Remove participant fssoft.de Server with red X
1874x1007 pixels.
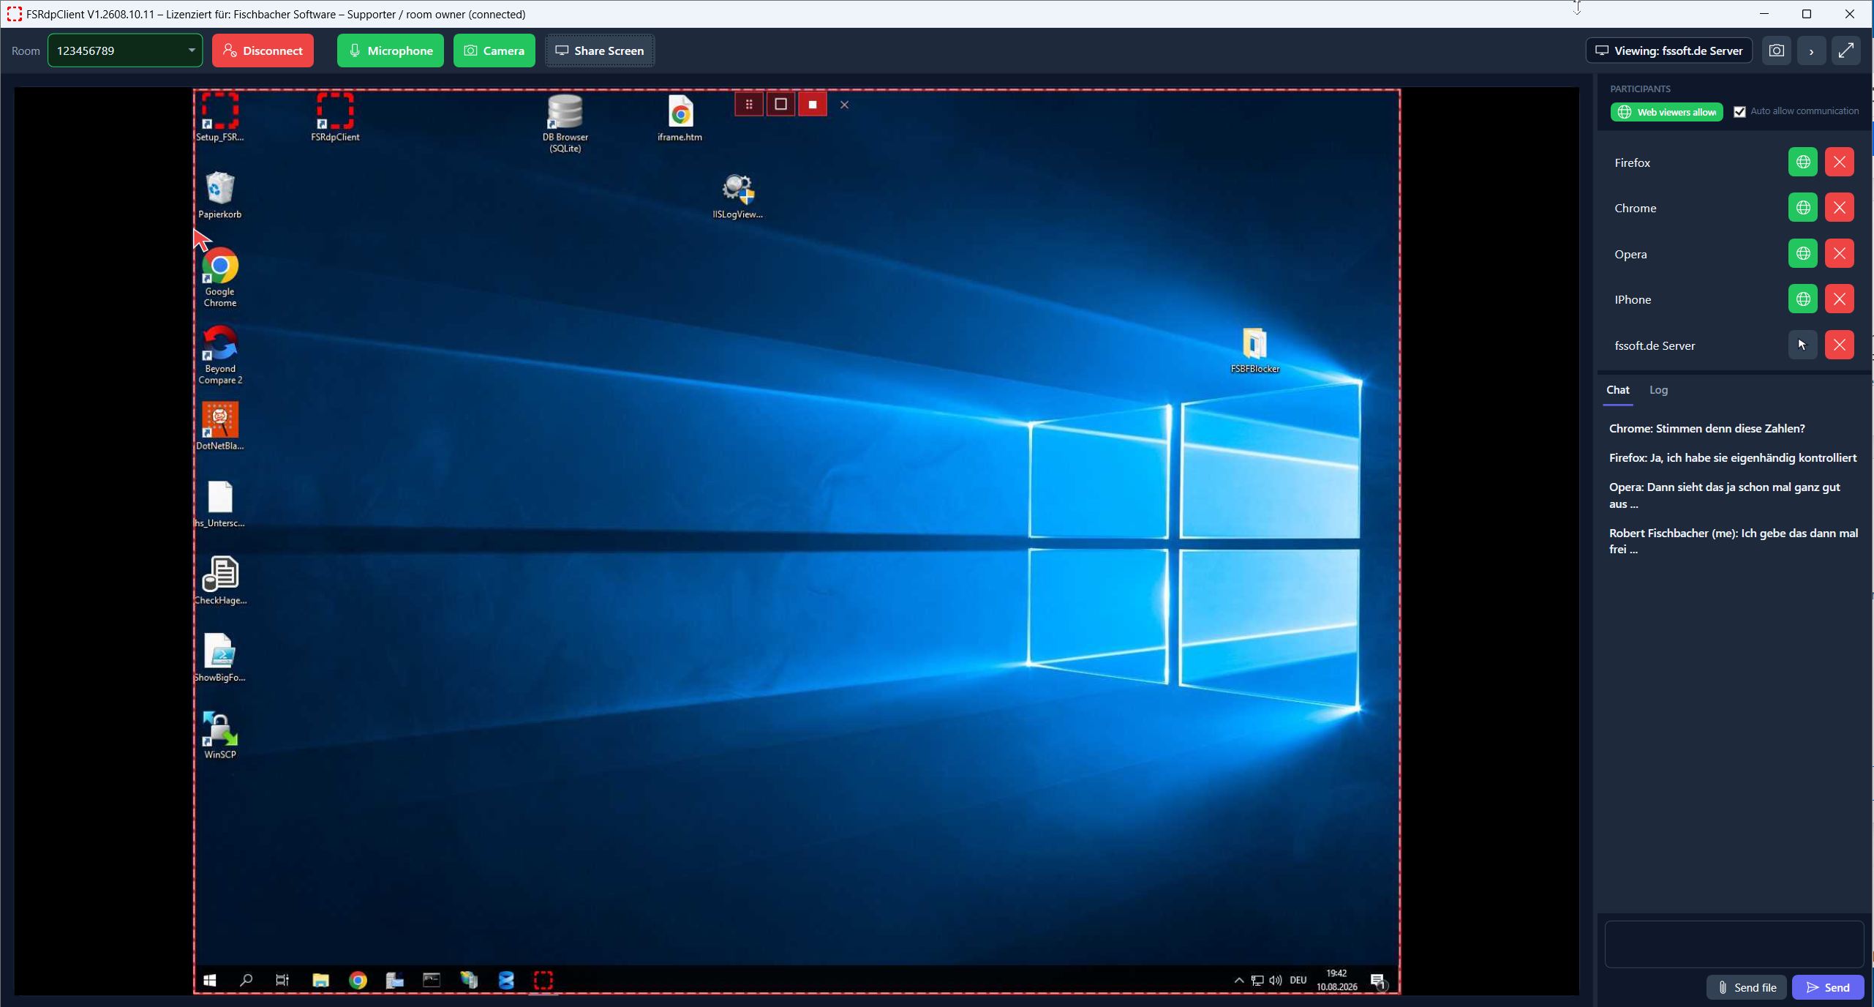pyautogui.click(x=1839, y=345)
